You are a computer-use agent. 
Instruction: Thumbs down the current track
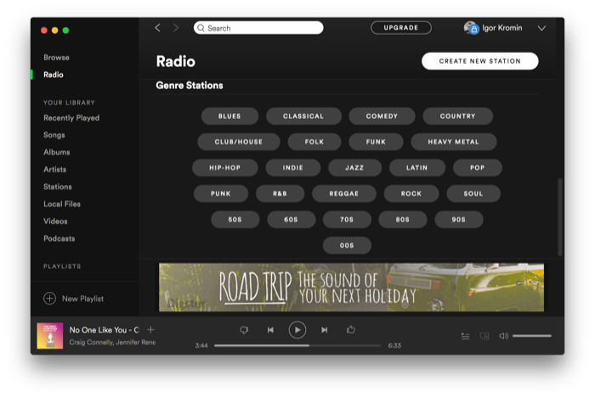coord(244,330)
